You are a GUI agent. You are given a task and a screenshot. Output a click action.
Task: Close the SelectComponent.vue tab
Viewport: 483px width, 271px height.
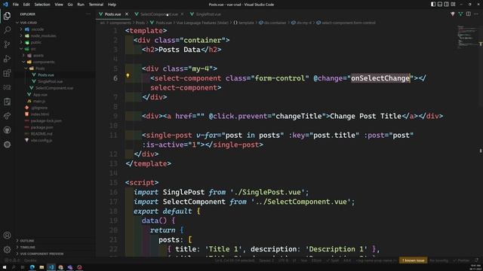pos(183,14)
